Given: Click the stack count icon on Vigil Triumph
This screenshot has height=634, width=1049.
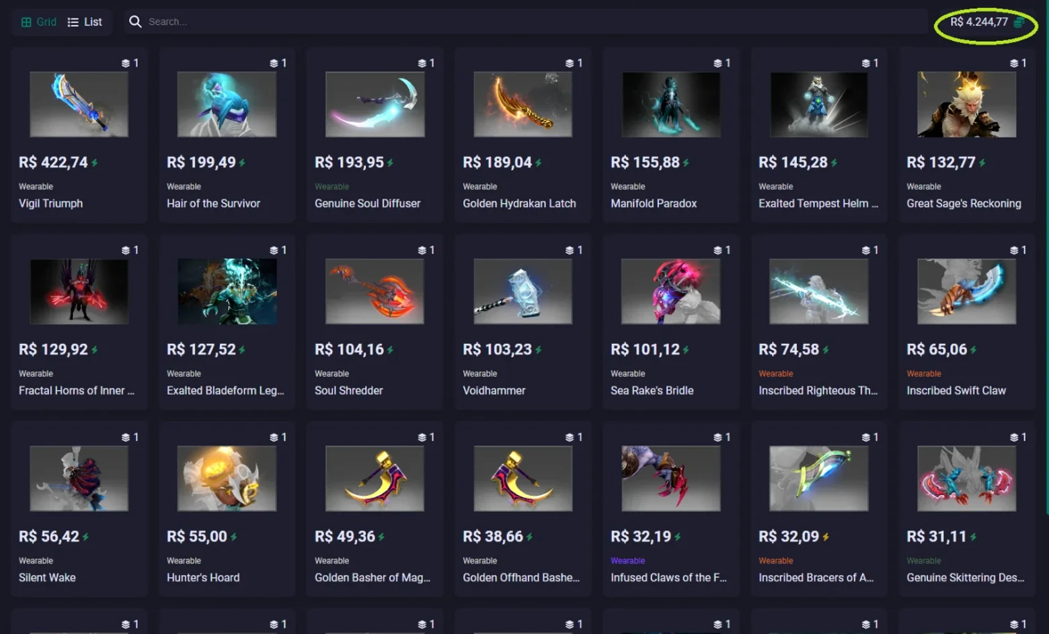Looking at the screenshot, I should [x=126, y=63].
